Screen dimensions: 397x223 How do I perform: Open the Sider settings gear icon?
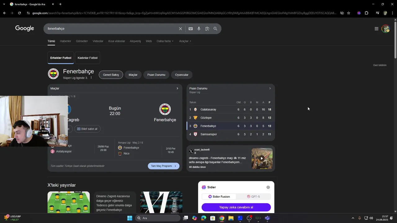(268, 187)
